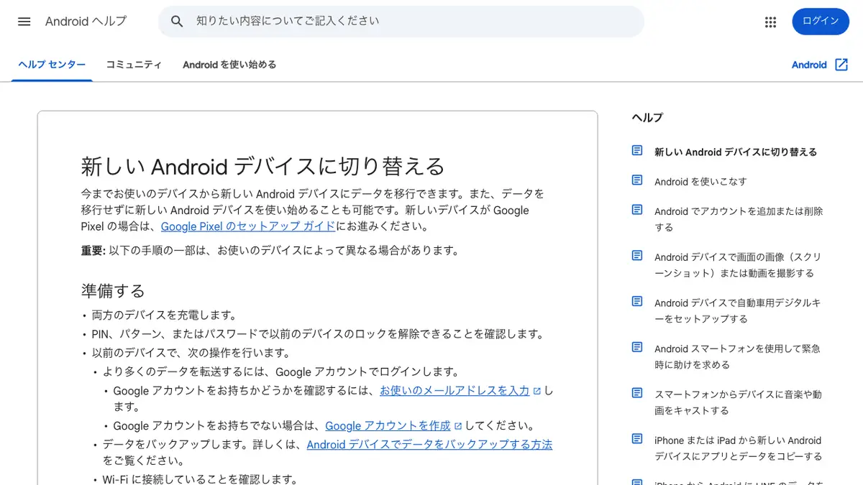Click article icon for 音楽や動画をキャストする

(x=637, y=393)
